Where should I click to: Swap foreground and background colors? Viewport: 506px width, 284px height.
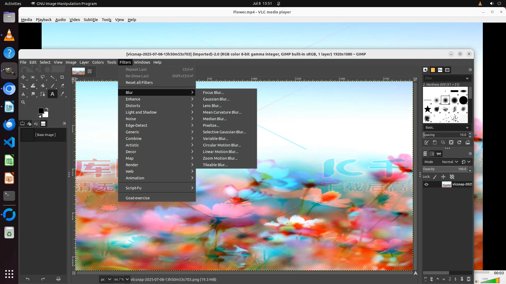click(47, 109)
